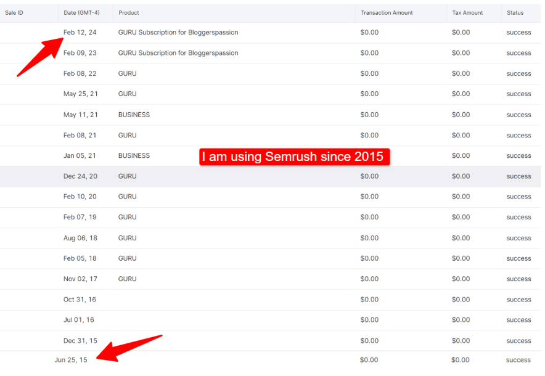Click the "Sale ID" column header
Viewport: 545px width, 376px height.
pyautogui.click(x=14, y=12)
